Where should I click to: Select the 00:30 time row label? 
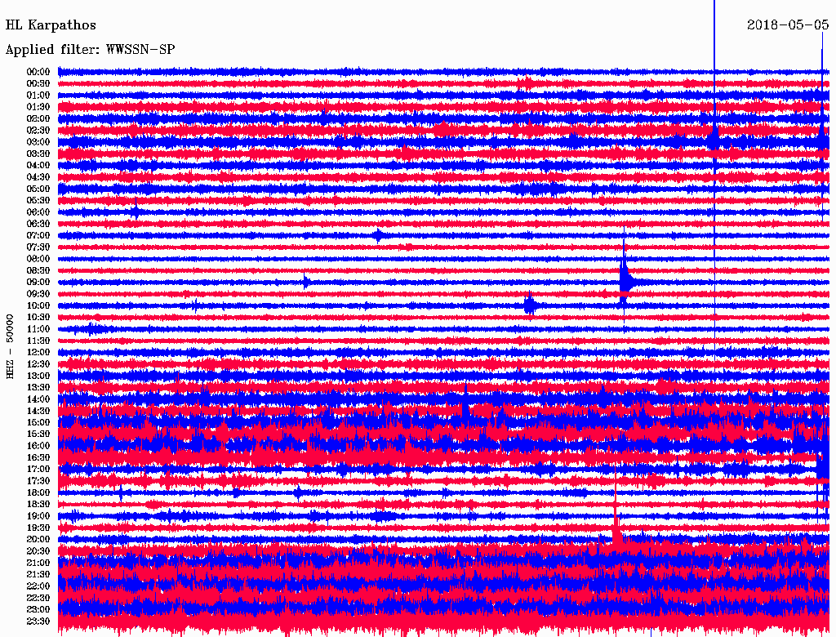(x=38, y=83)
